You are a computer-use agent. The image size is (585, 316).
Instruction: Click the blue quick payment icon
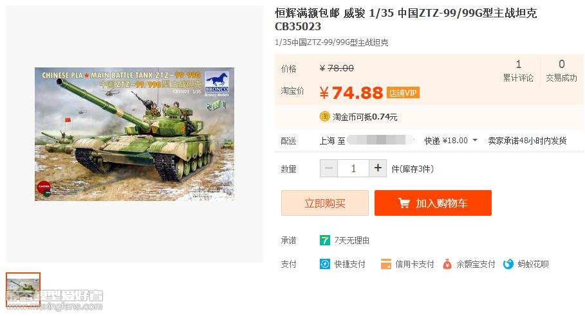point(324,264)
